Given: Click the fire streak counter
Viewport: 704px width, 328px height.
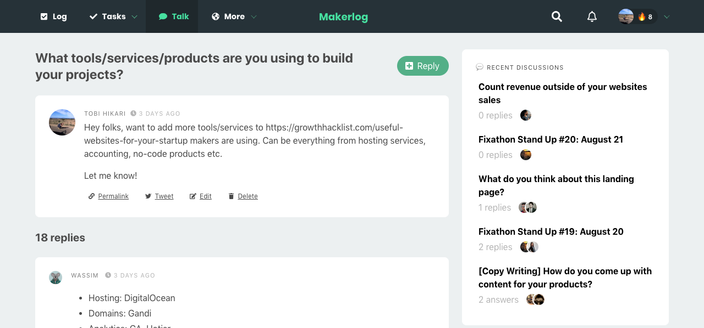Looking at the screenshot, I should pos(645,16).
